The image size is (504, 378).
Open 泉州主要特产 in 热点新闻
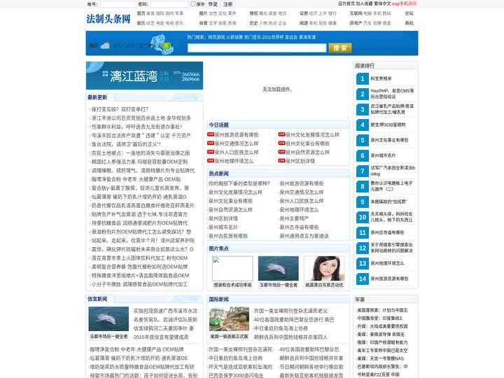tap(294, 218)
